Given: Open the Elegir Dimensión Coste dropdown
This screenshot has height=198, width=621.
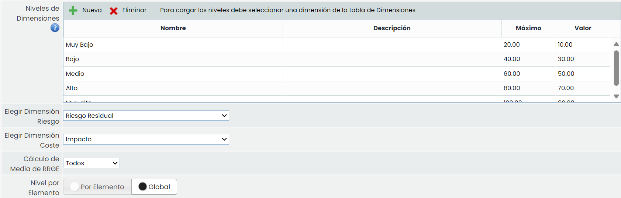Looking at the screenshot, I should pos(146,139).
